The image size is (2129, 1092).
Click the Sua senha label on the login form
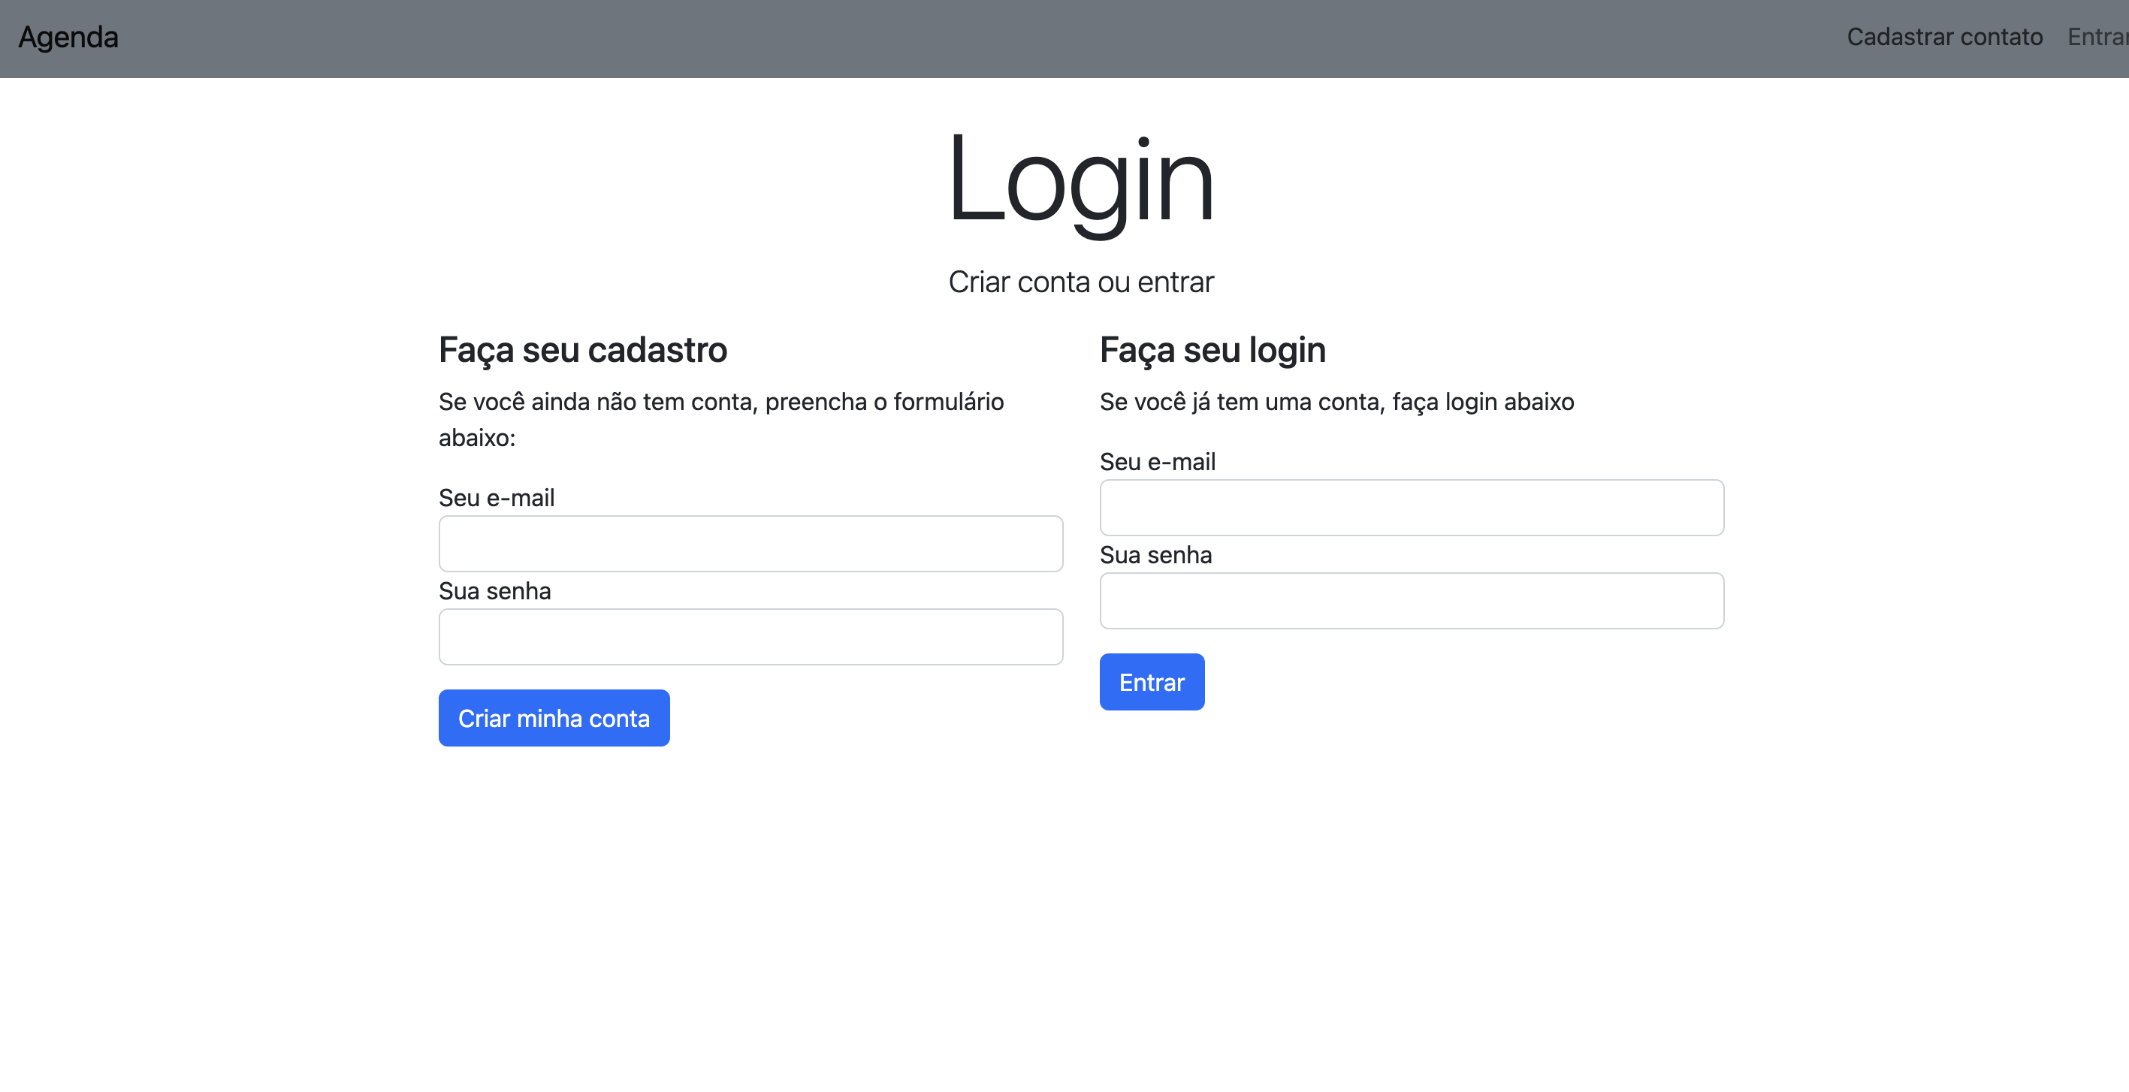click(1155, 554)
